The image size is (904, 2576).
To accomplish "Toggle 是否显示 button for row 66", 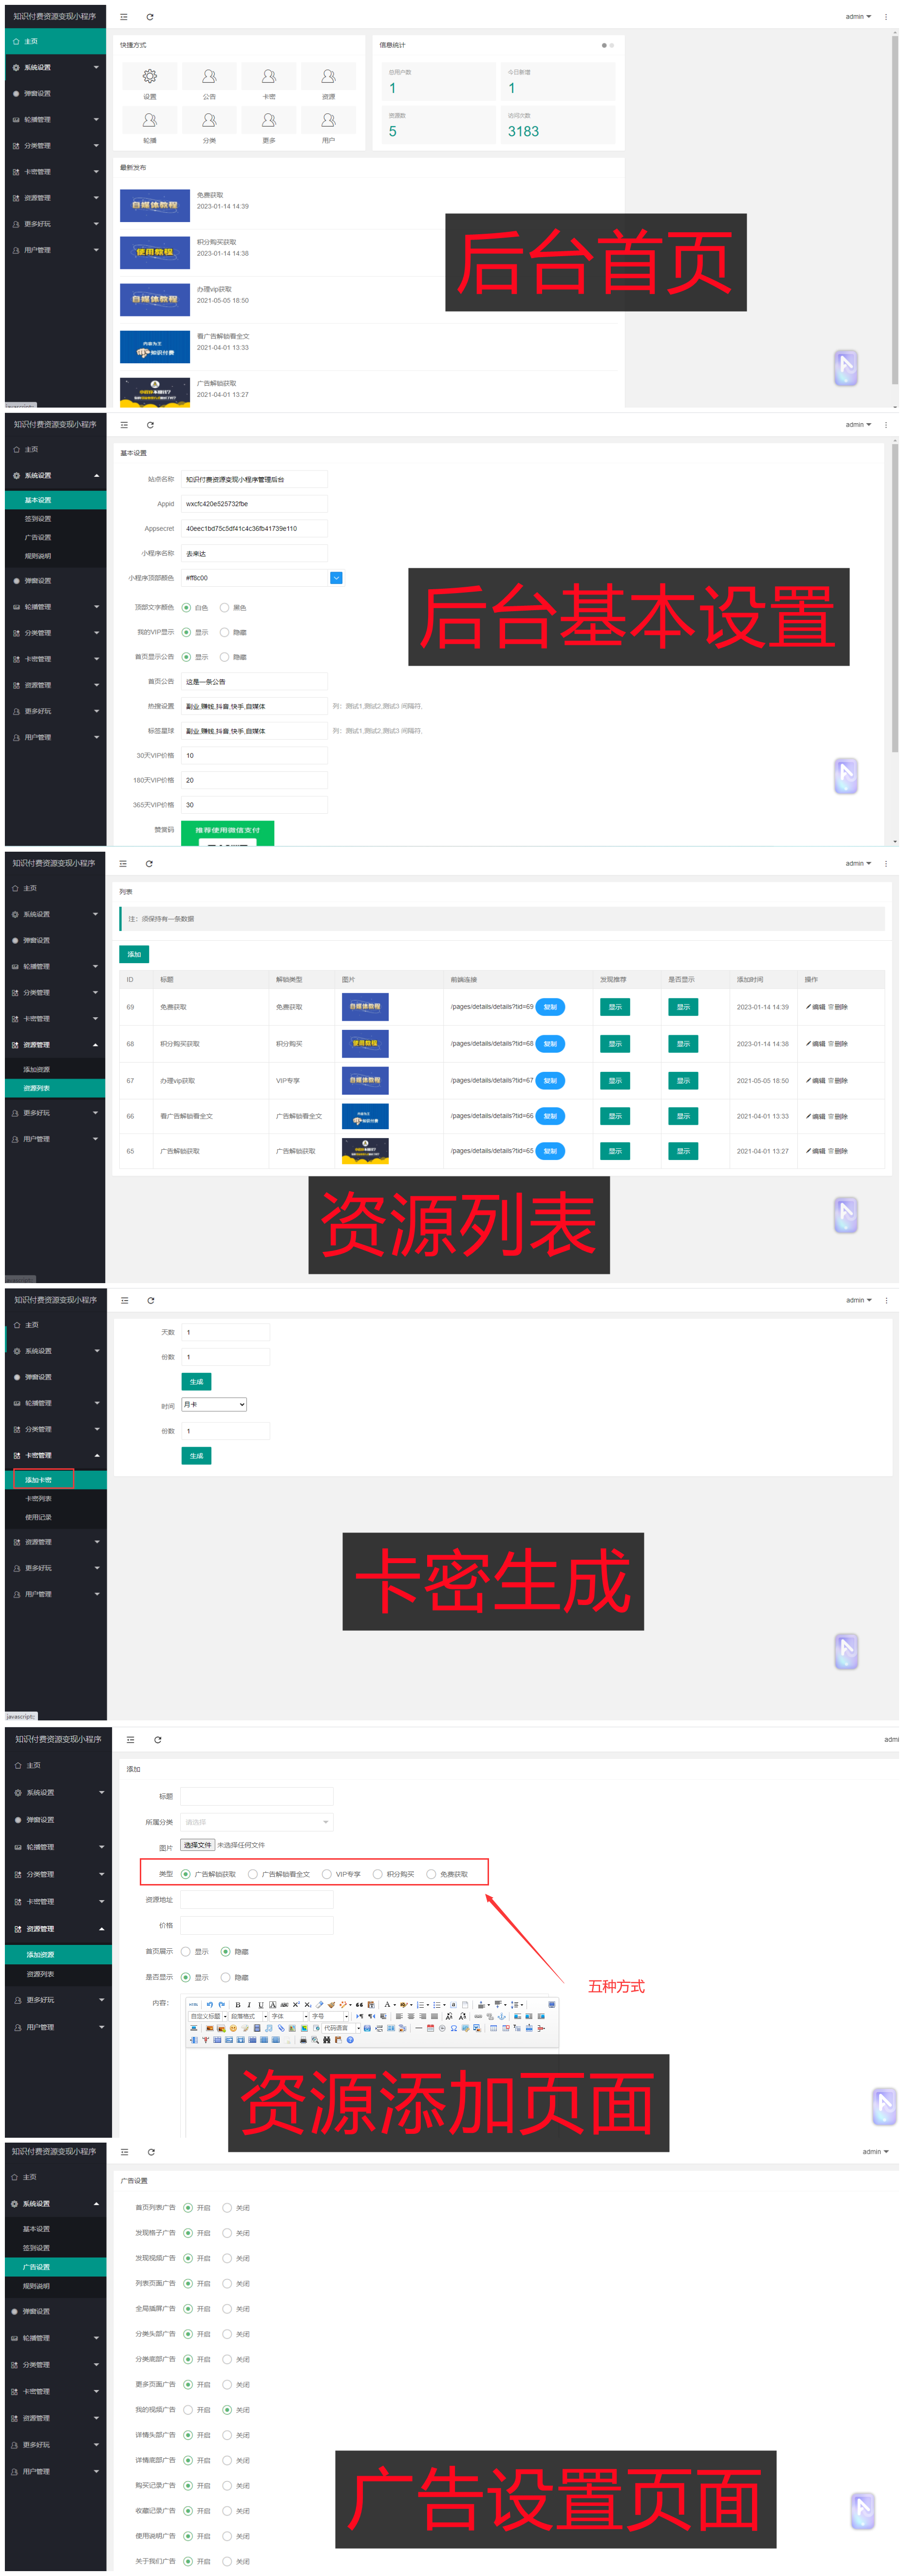I will [x=683, y=1117].
